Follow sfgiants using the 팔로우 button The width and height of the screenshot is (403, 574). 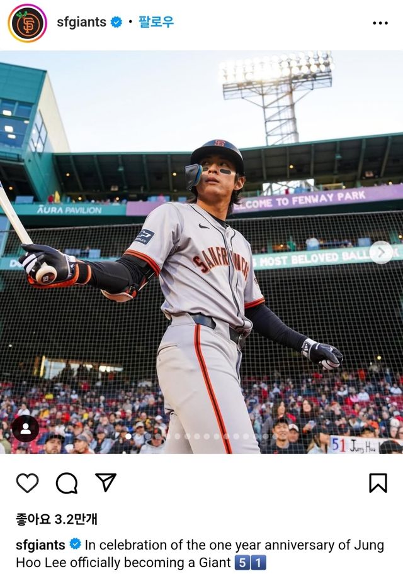coord(156,22)
